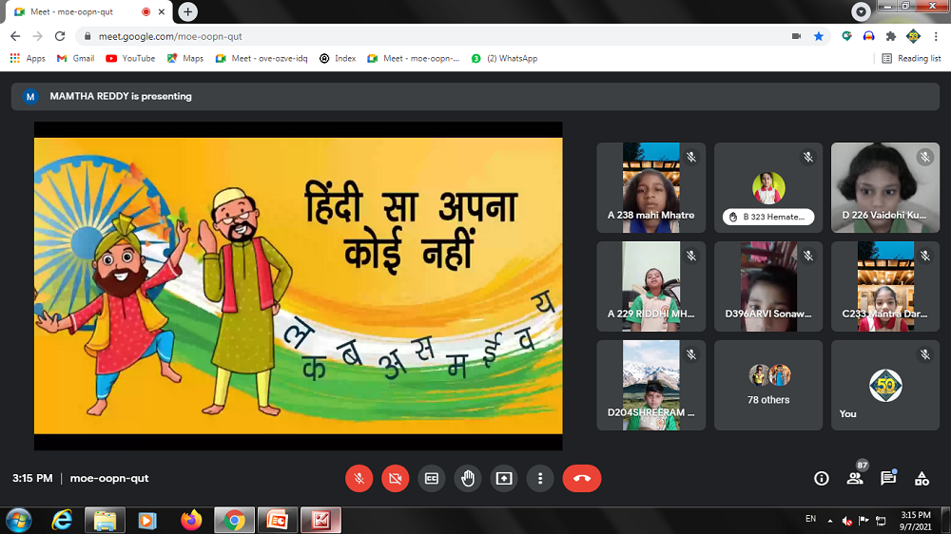Click the Present now screen-share icon
951x534 pixels.
click(504, 479)
